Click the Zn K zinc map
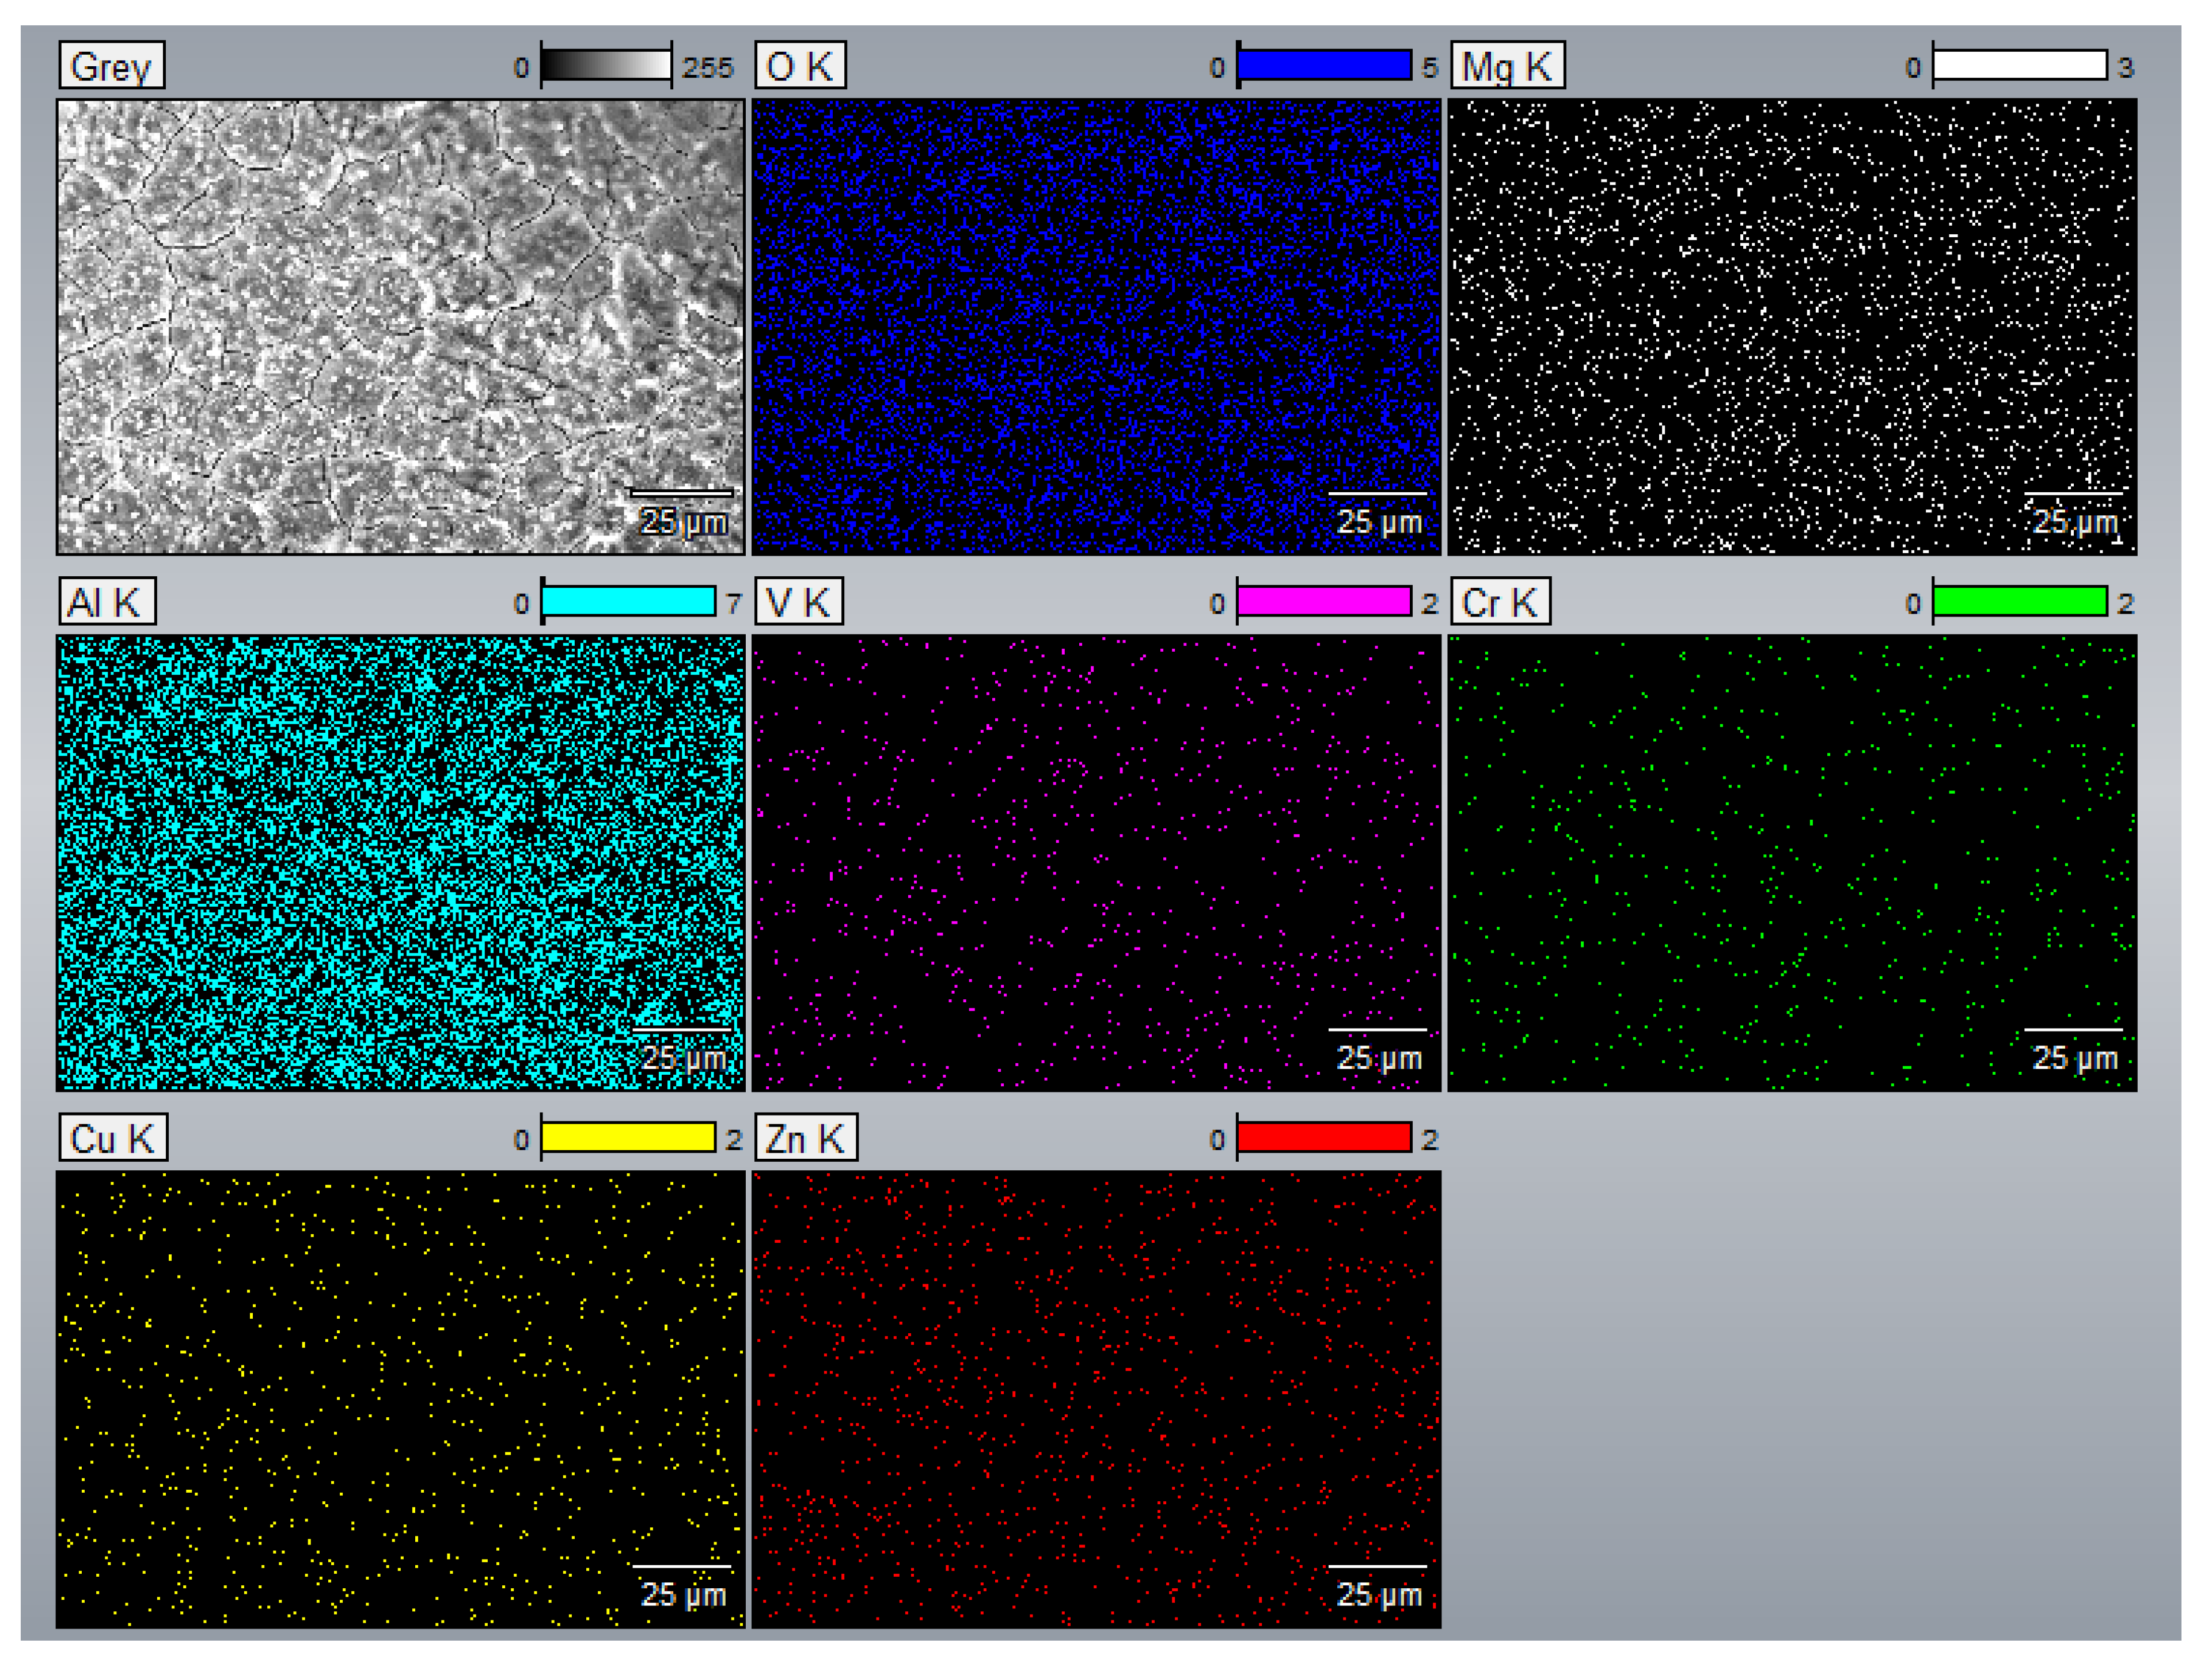This screenshot has height=1674, width=2212. click(x=1096, y=1399)
